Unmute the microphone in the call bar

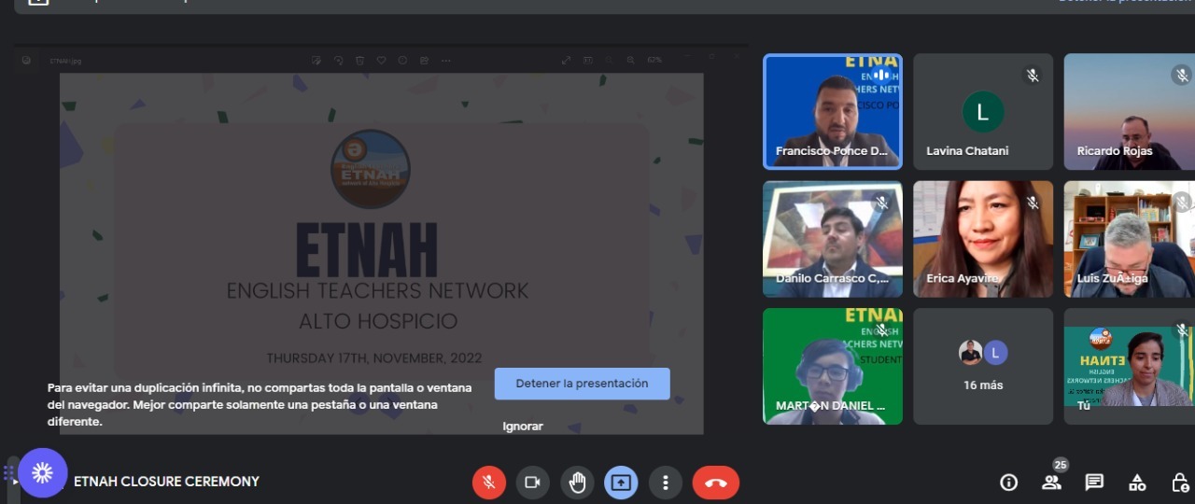488,483
